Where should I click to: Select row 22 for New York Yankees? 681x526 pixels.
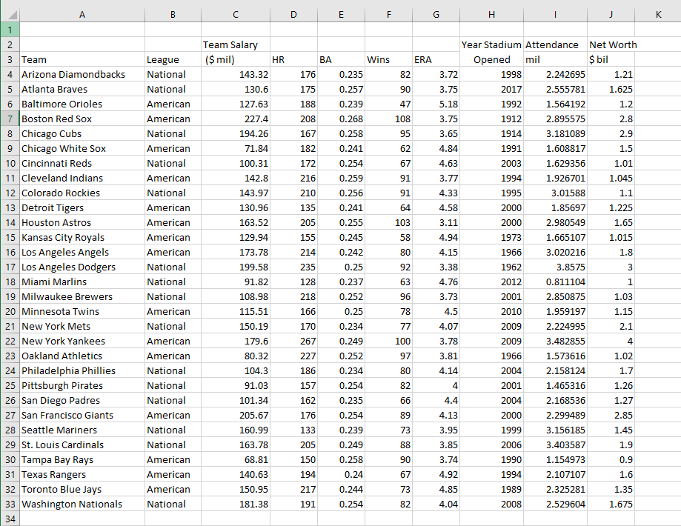[8, 341]
